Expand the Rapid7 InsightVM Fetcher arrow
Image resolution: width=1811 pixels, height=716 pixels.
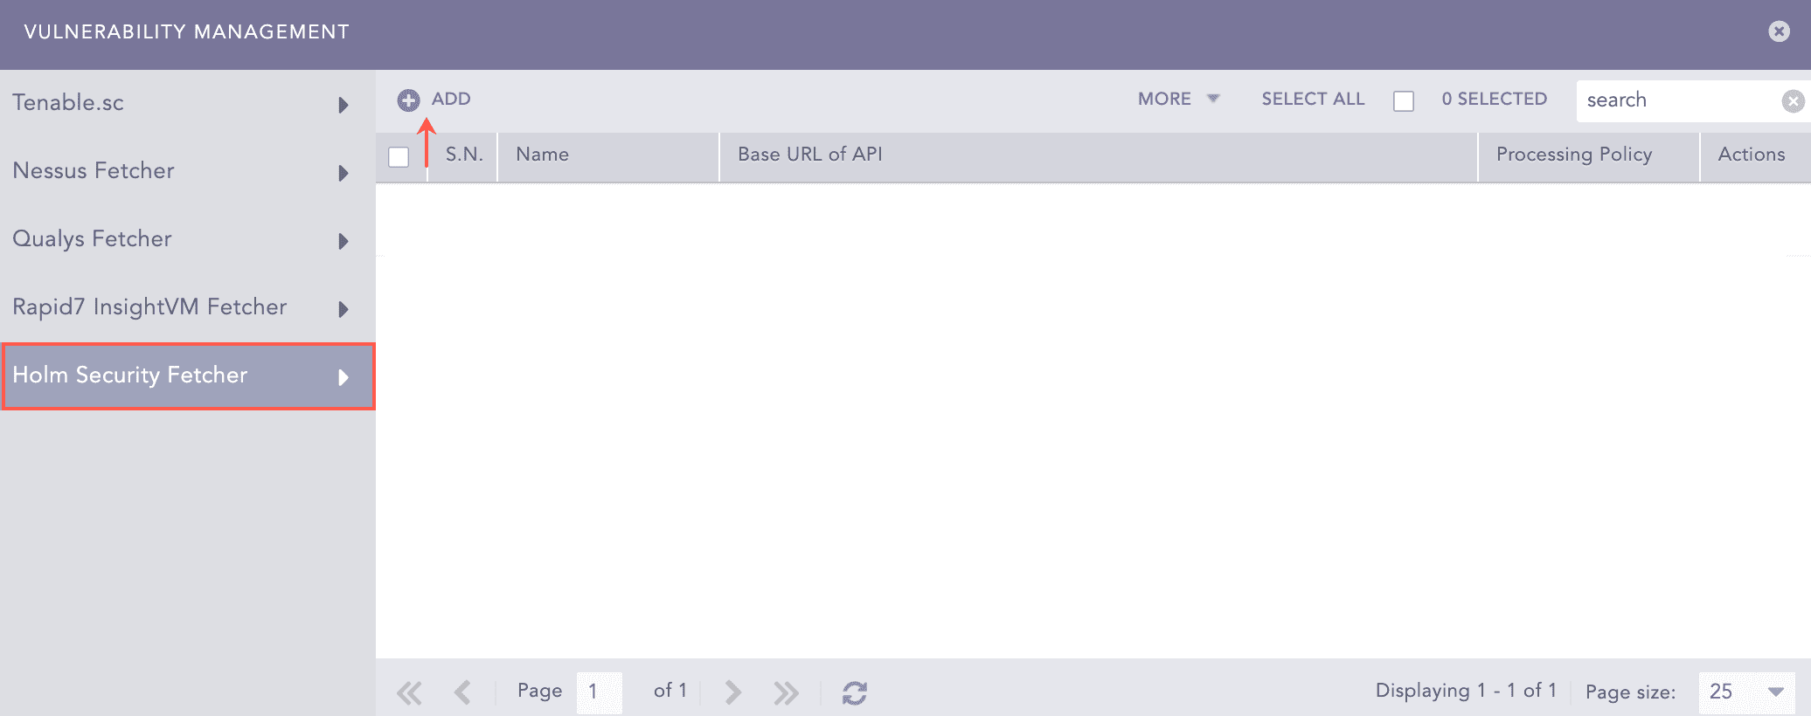343,309
